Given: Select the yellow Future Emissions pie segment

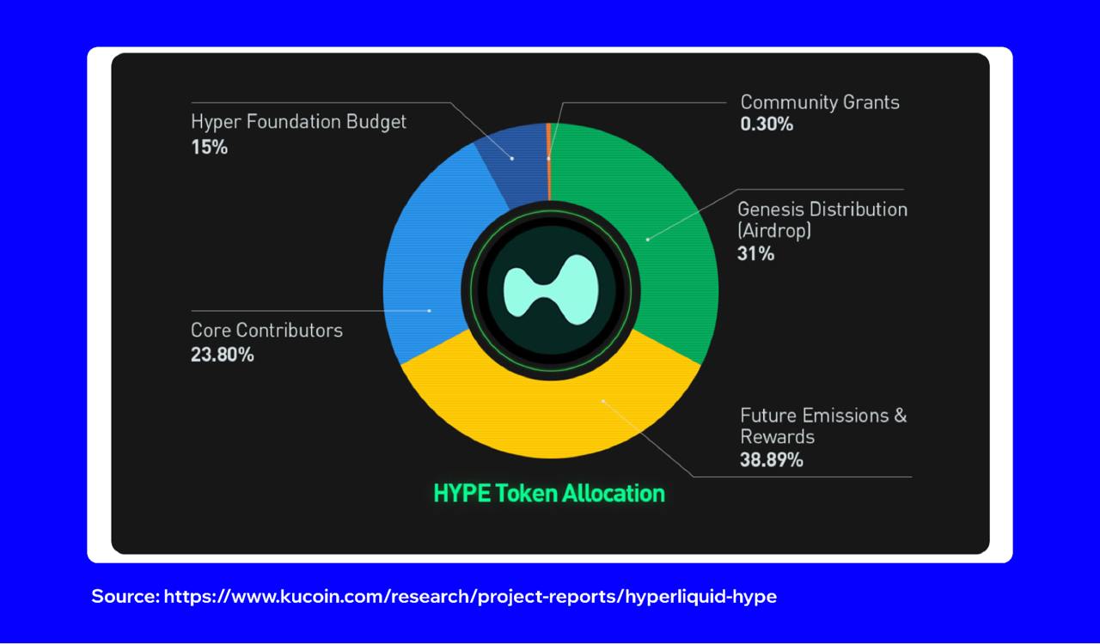Looking at the screenshot, I should pos(550,412).
